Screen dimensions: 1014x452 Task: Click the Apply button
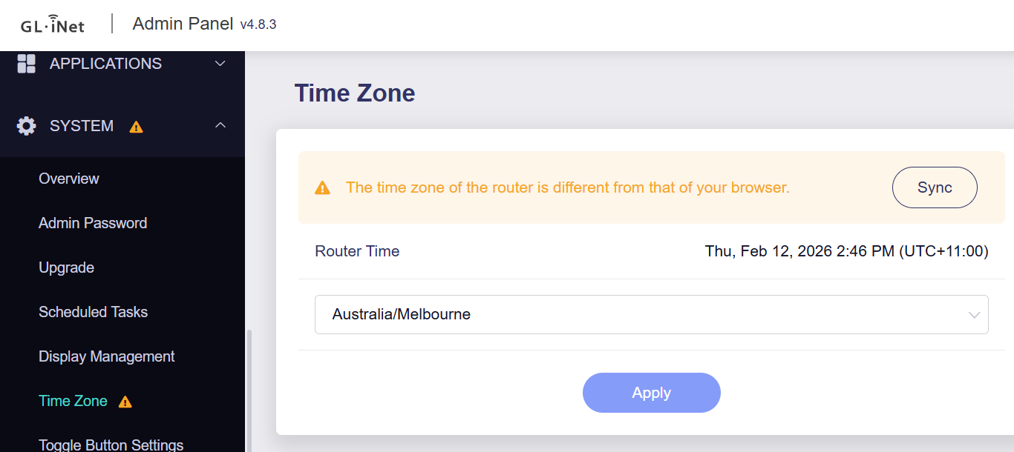[x=651, y=393]
